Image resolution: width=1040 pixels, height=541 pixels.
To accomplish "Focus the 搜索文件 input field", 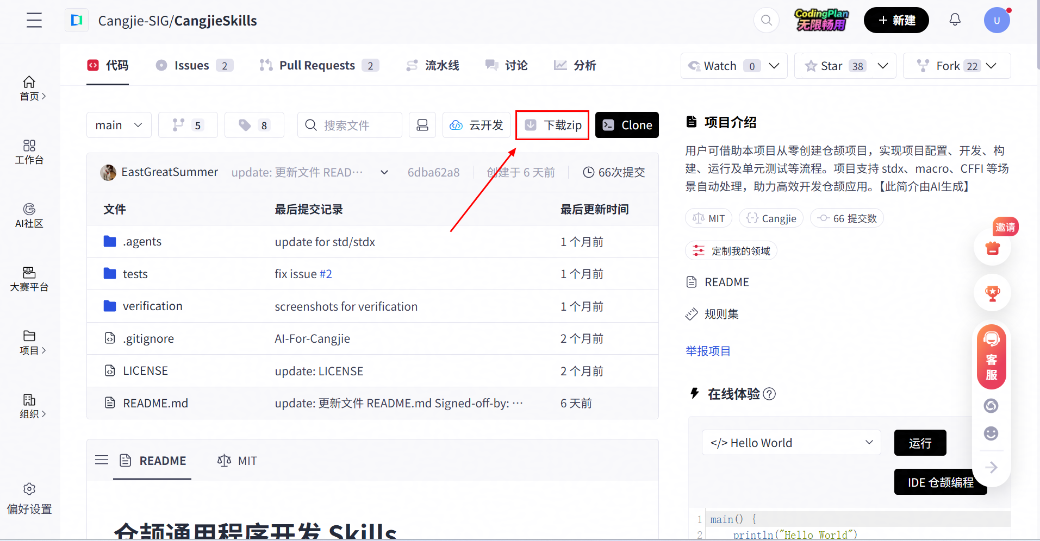I will pos(350,125).
